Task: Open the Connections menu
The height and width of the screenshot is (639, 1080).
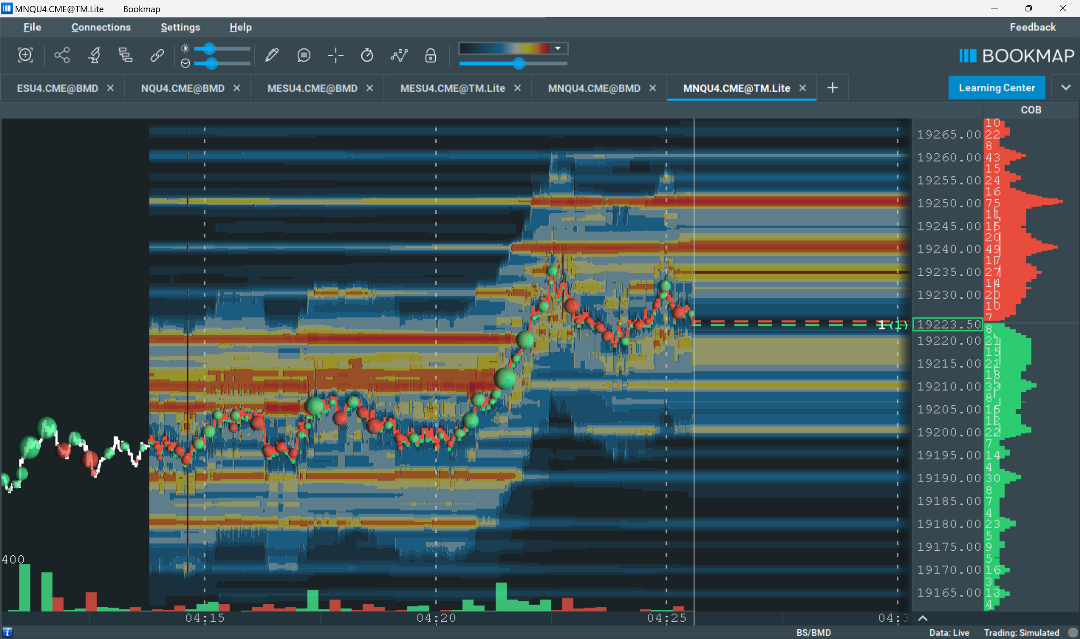Action: pos(101,27)
